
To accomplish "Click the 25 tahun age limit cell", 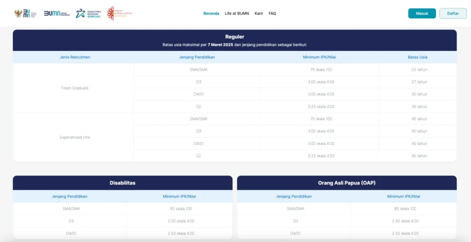I will click(419, 70).
